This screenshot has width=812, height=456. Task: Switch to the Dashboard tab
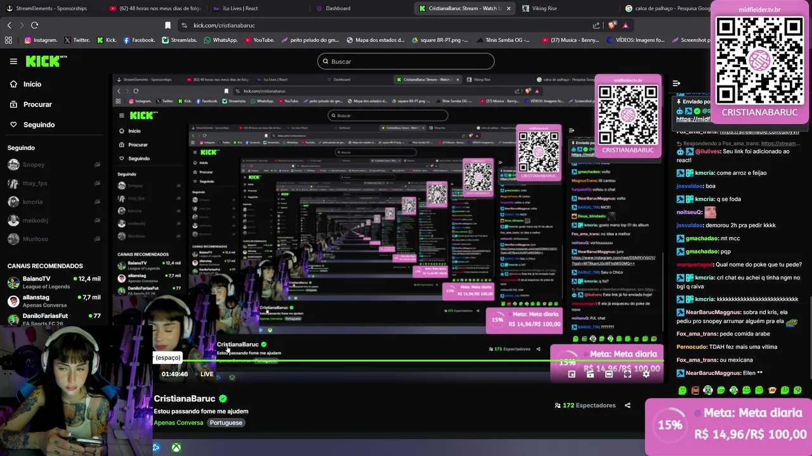click(337, 8)
